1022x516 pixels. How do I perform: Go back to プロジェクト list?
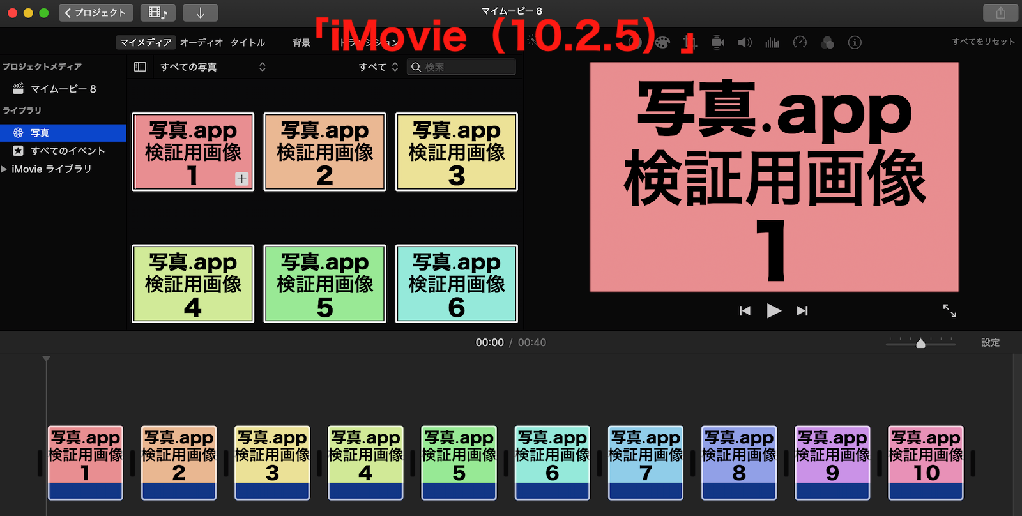[x=96, y=13]
